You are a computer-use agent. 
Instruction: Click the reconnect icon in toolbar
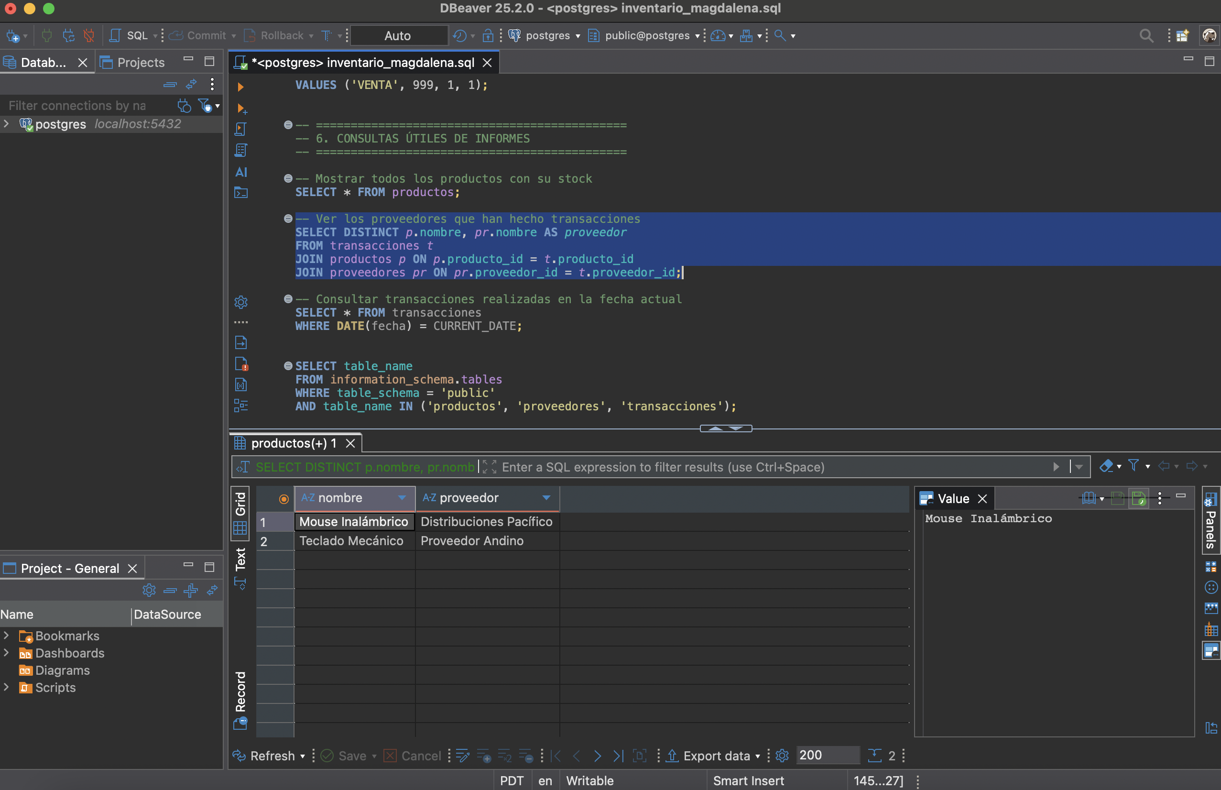[68, 35]
